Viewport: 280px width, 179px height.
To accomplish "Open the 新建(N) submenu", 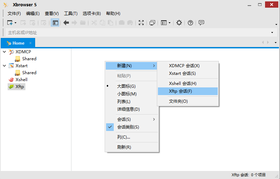I will click(131, 65).
